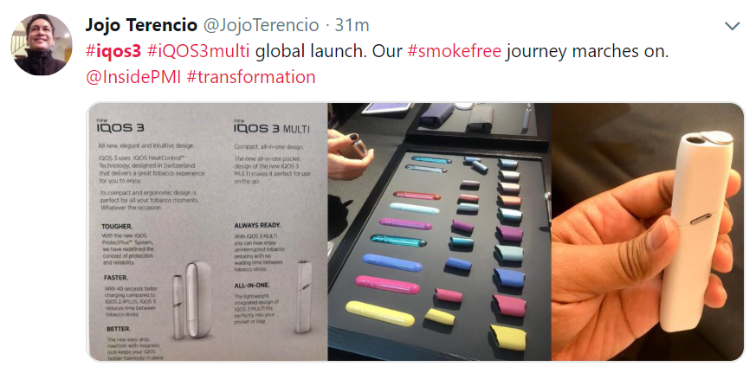This screenshot has width=756, height=373.
Task: Expand the tweet options chevron menu
Action: pos(732,26)
